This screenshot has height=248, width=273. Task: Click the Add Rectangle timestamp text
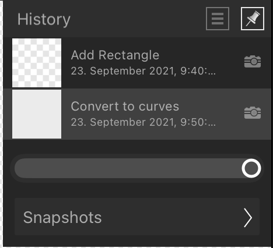pyautogui.click(x=143, y=71)
